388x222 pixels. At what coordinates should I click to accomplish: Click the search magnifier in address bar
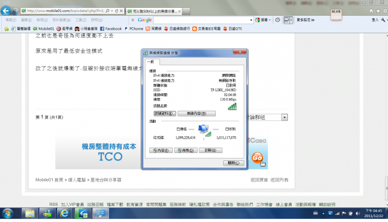click(x=107, y=11)
